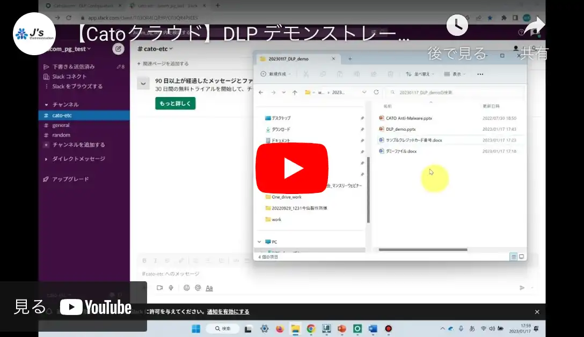Open the 新規作成 dropdown in Explorer
584x337 pixels.
tap(275, 74)
